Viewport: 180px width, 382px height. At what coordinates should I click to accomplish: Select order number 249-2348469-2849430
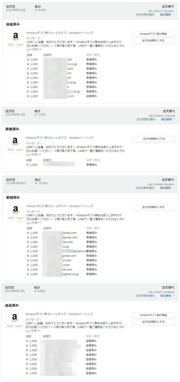tap(161, 184)
